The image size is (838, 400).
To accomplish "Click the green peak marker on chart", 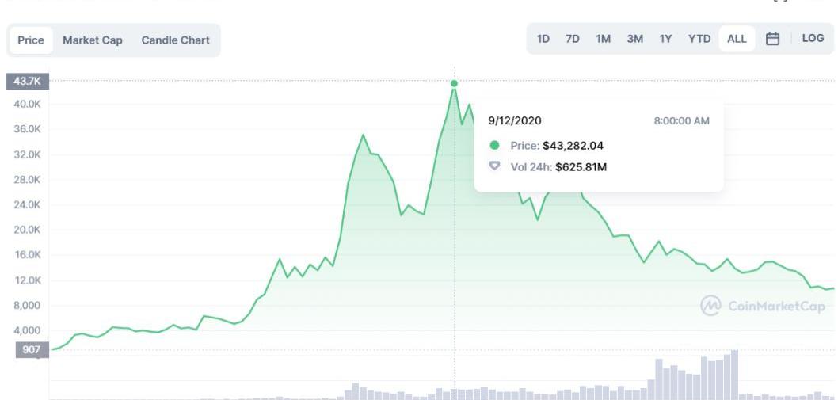I will (x=455, y=83).
